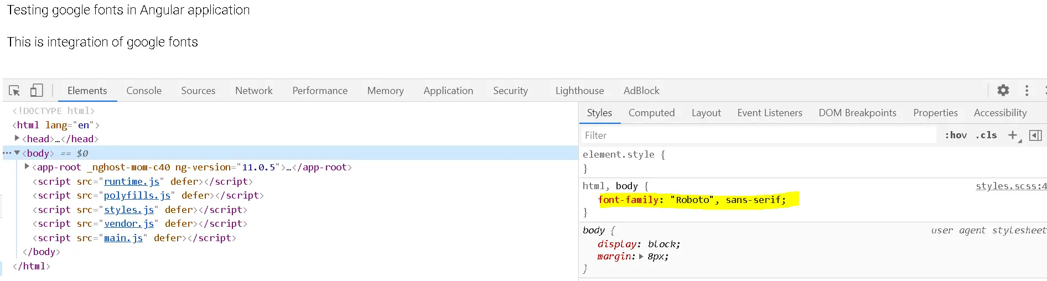Expand the head element node

point(17,138)
